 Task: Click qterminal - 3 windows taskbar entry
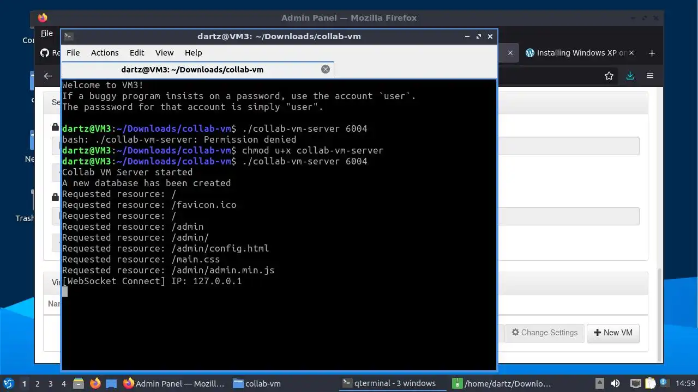point(393,383)
